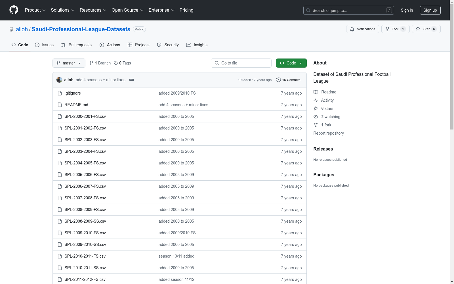The image size is (454, 284).
Task: Click the star icon next to 6 stars
Action: (316, 108)
